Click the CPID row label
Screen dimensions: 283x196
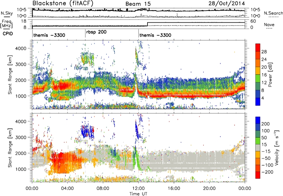point(8,34)
